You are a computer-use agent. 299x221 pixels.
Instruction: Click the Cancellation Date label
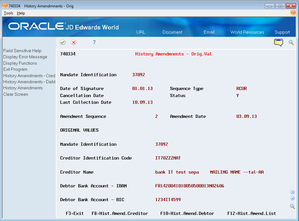[x=82, y=95]
